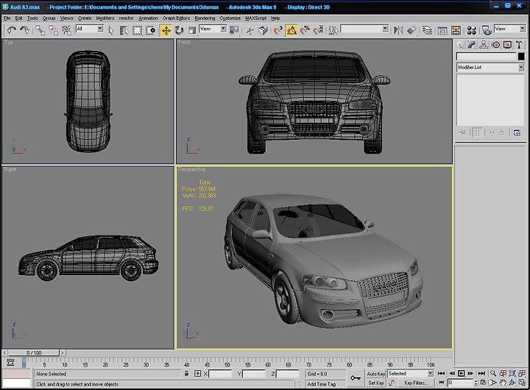The width and height of the screenshot is (530, 390).
Task: Open the Curve Editor
Action: 442,31
